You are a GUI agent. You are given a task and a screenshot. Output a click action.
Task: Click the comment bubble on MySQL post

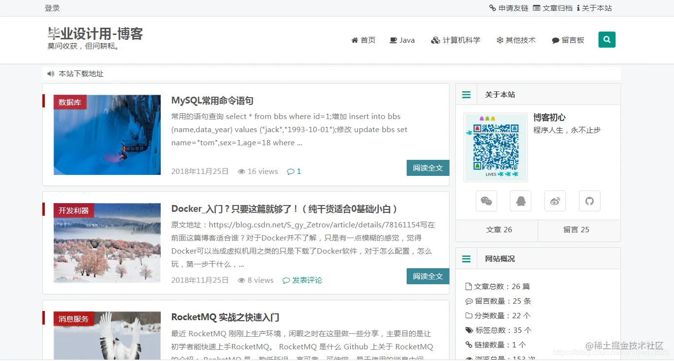pos(291,172)
